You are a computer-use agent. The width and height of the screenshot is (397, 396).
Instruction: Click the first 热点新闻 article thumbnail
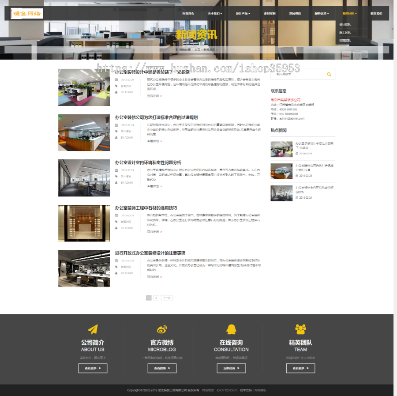[x=281, y=149]
